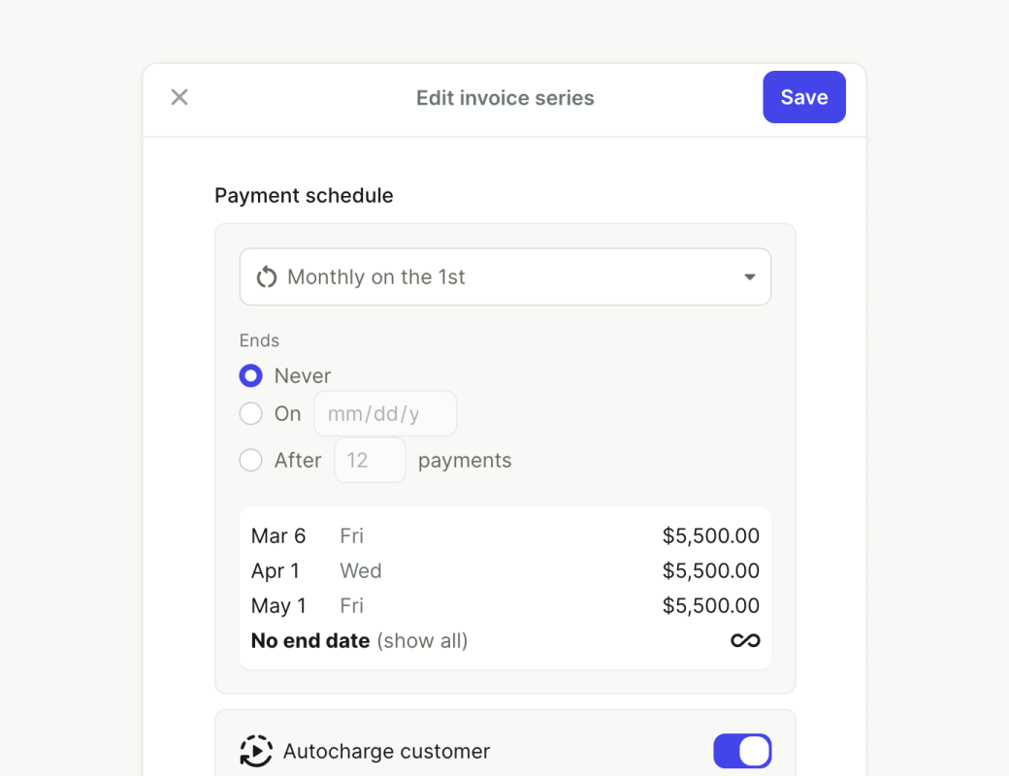Click the 12 payments count field
Screen dimensions: 1009x776
[x=370, y=460]
